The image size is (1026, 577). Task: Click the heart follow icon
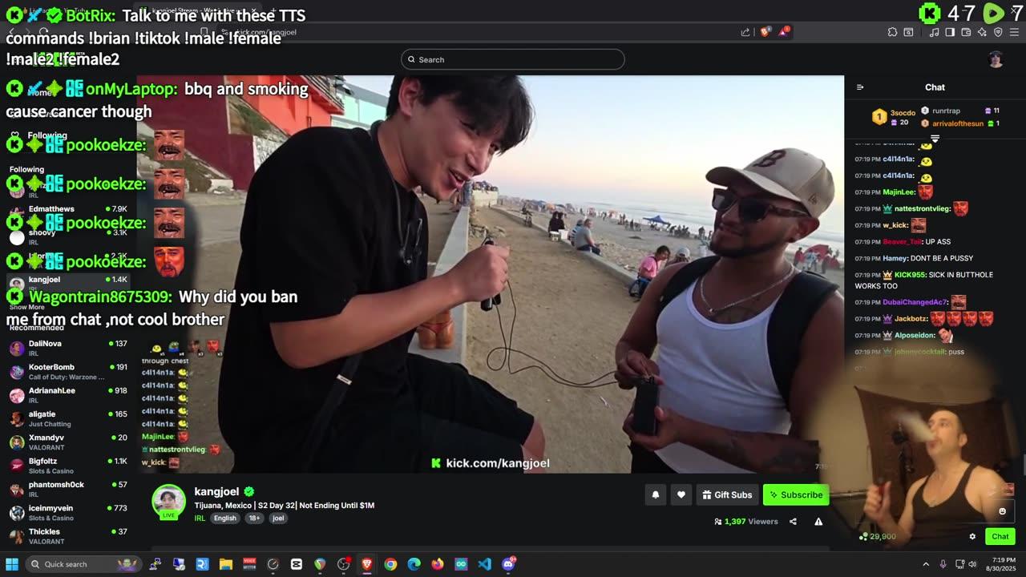click(x=681, y=494)
